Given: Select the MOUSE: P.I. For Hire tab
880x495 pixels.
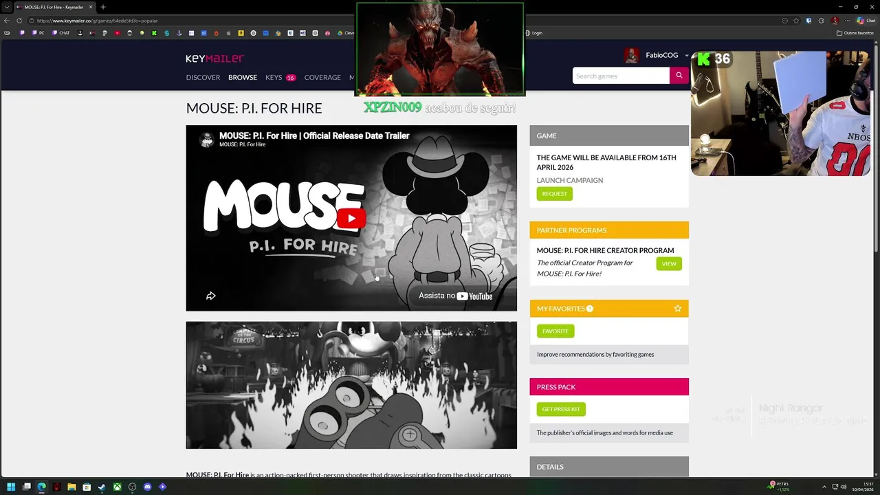Looking at the screenshot, I should tap(54, 7).
